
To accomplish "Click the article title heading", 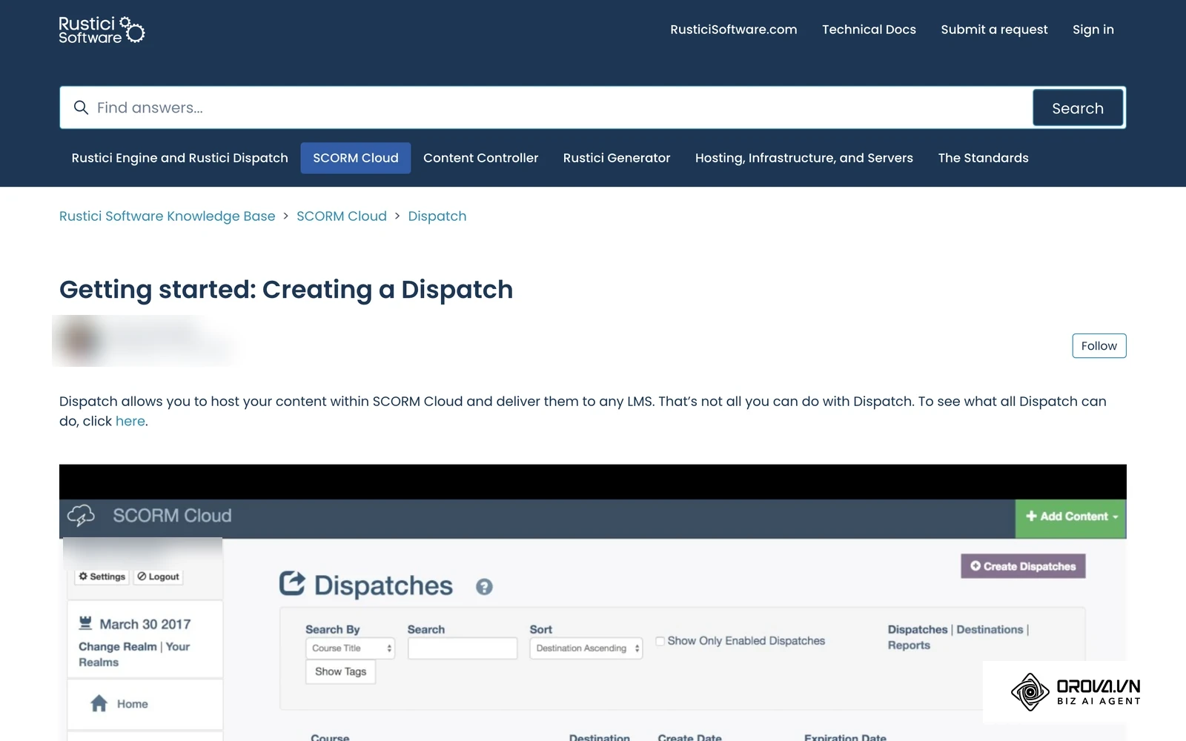I will pyautogui.click(x=286, y=290).
